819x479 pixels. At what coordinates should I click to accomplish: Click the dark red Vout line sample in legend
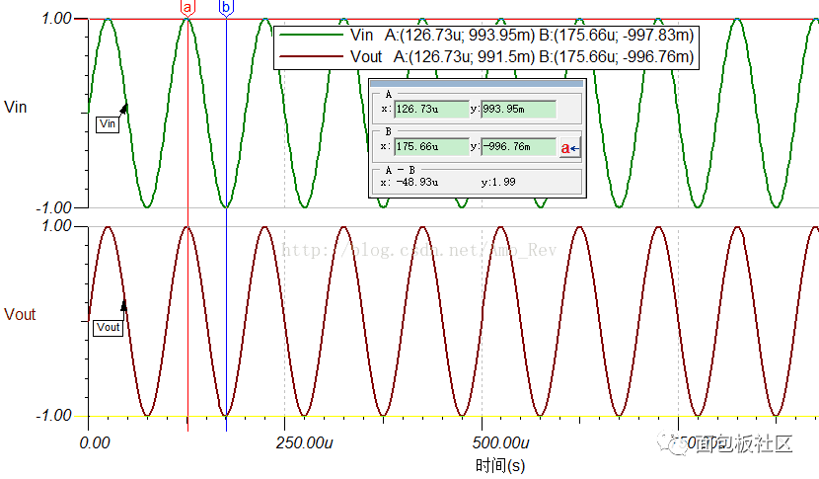point(311,56)
